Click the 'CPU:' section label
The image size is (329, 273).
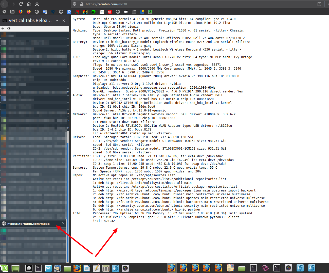(76, 57)
